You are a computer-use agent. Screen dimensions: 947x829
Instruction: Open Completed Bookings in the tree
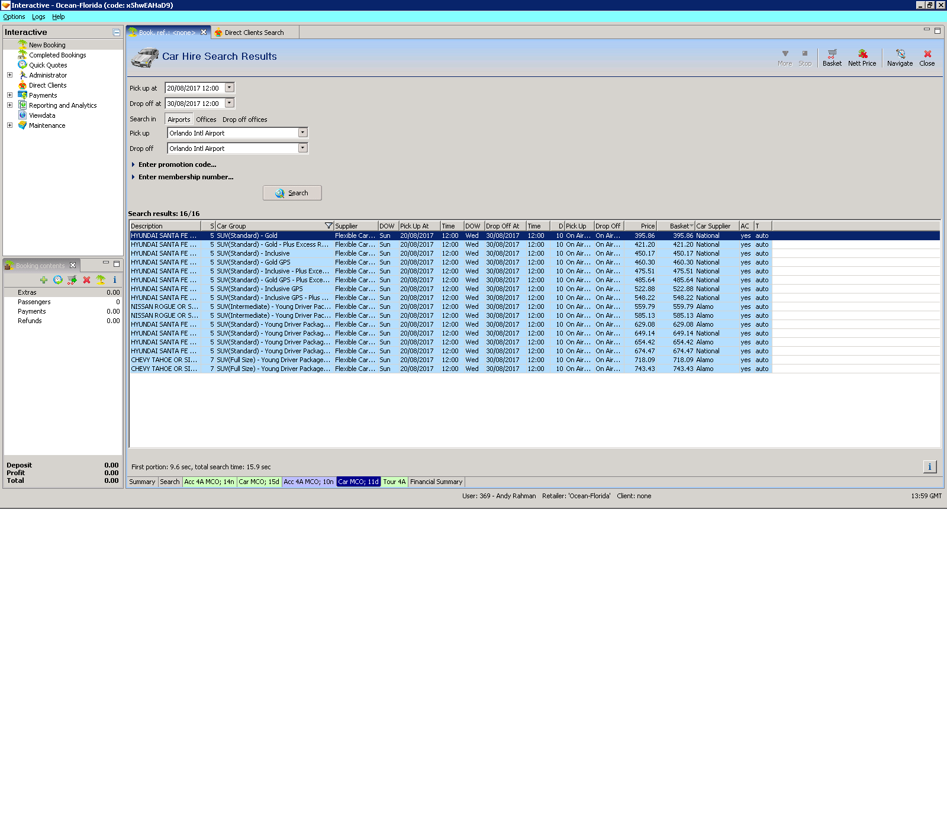(57, 55)
